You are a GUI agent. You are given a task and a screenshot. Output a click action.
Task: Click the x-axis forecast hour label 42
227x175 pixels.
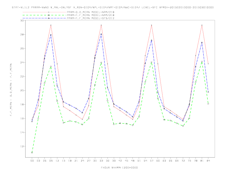(120, 161)
